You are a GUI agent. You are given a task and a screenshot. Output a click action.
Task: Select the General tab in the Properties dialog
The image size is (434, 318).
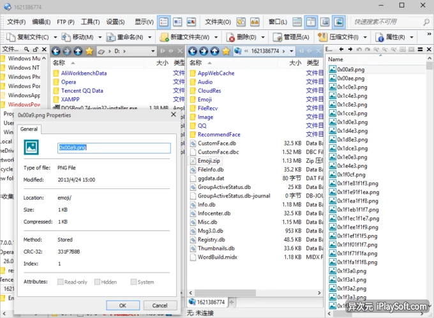pos(29,129)
